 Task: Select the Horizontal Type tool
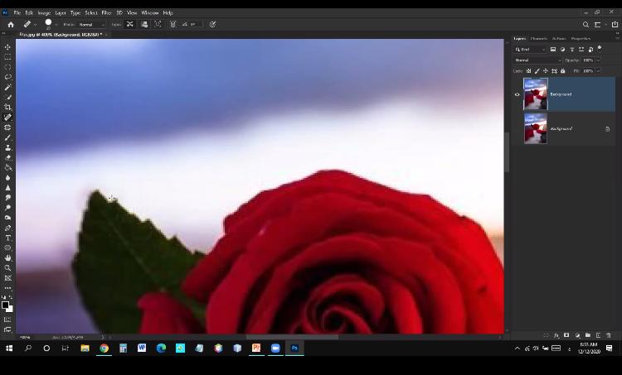pyautogui.click(x=7, y=238)
